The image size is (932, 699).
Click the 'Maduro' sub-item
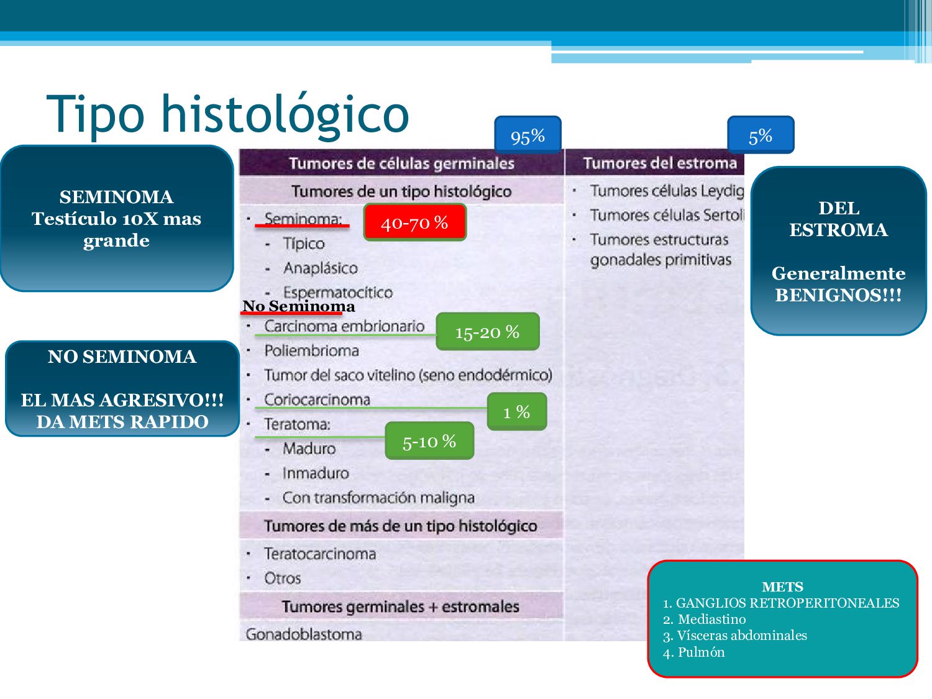(309, 449)
